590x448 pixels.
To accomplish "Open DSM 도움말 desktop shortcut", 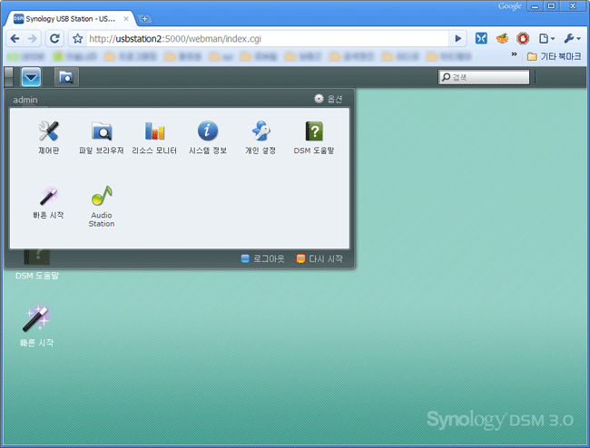I will [x=37, y=264].
